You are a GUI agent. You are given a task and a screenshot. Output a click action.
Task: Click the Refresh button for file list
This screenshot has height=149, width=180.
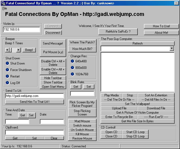tap(137, 43)
